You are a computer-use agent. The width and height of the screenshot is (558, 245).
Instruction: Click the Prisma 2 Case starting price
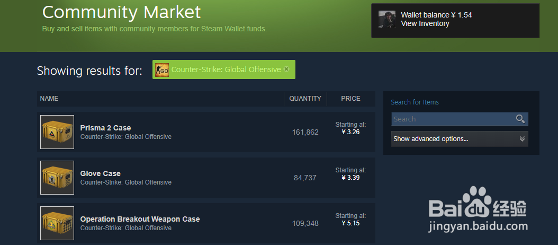coord(350,132)
